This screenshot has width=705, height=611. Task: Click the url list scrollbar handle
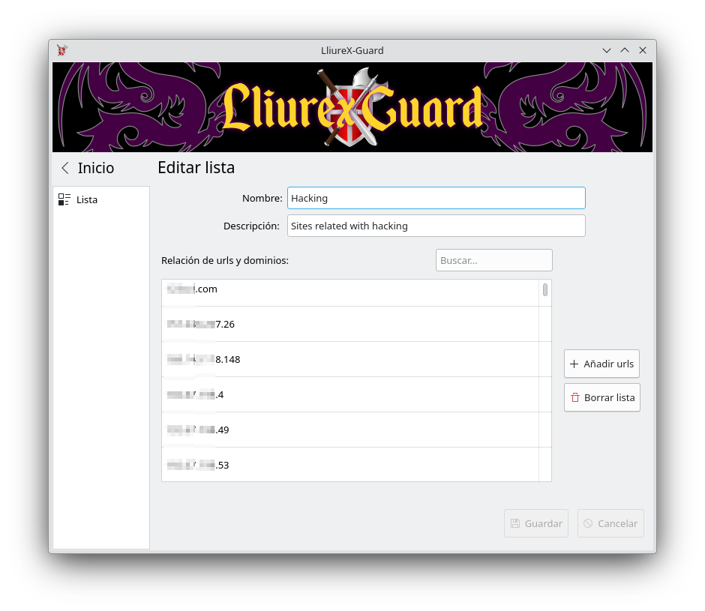tap(545, 290)
